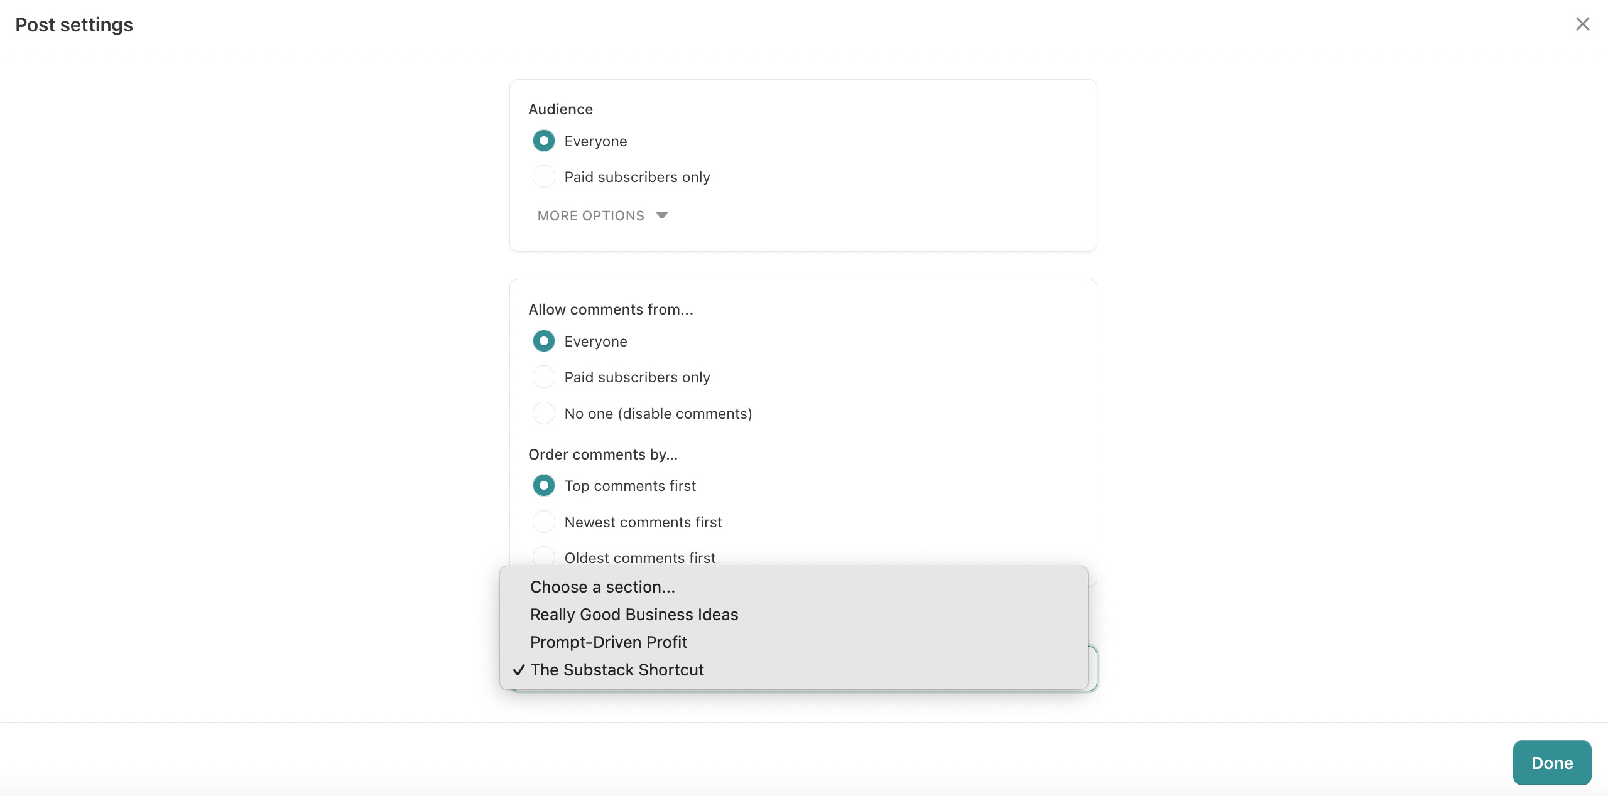Pick 'Choose a section...' placeholder option
Screen dimensions: 1608x796
pos(602,586)
